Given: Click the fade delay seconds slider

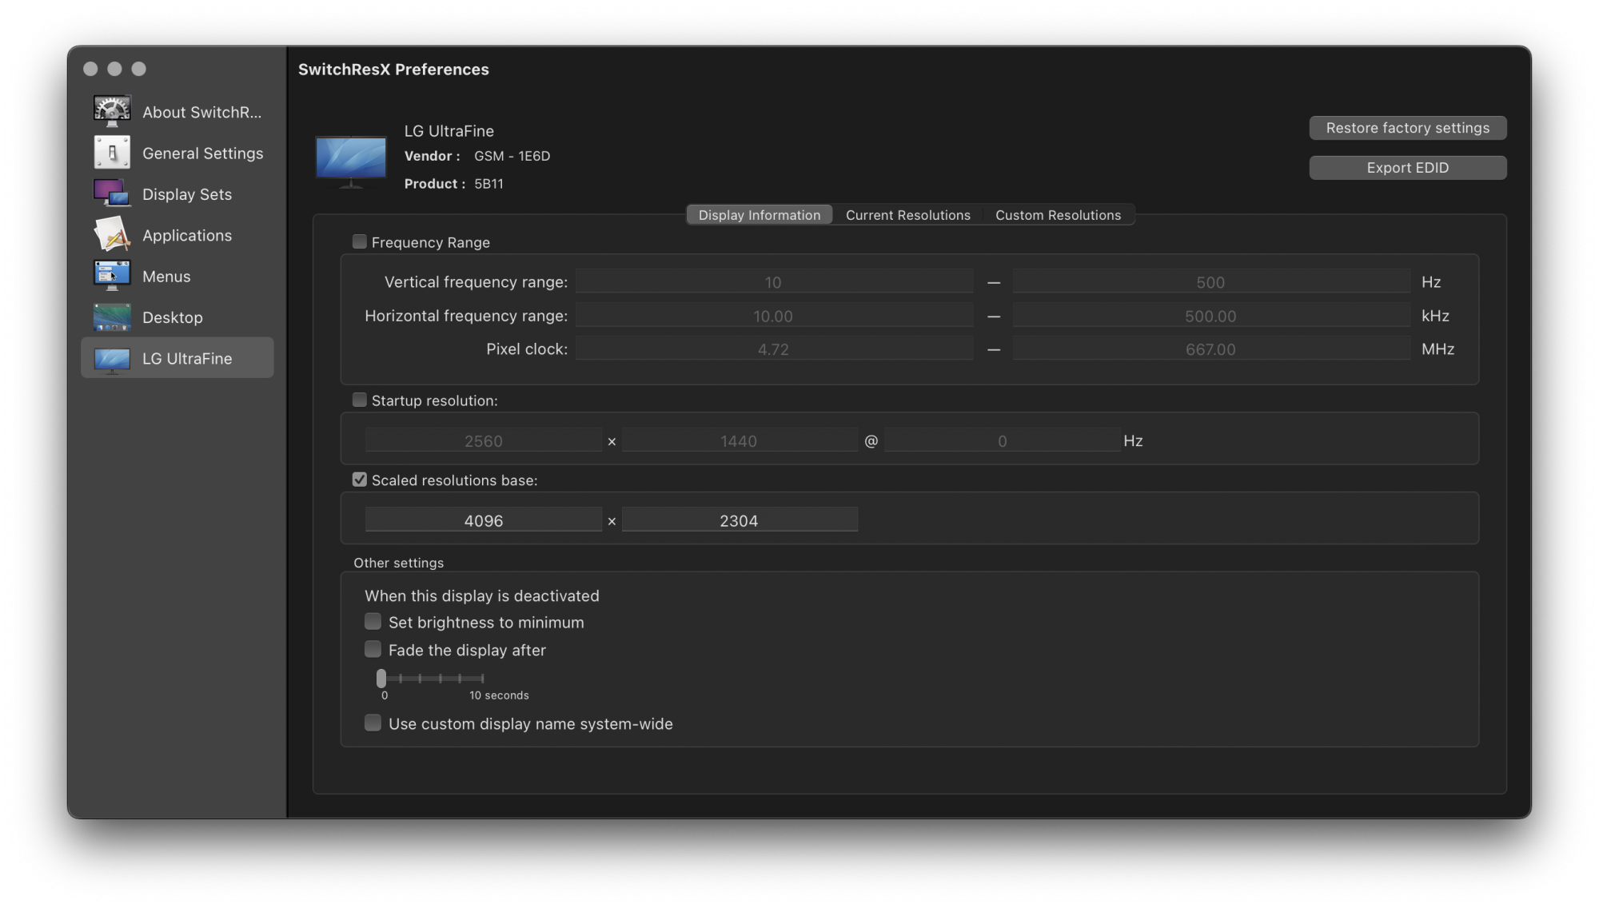Looking at the screenshot, I should pos(432,679).
